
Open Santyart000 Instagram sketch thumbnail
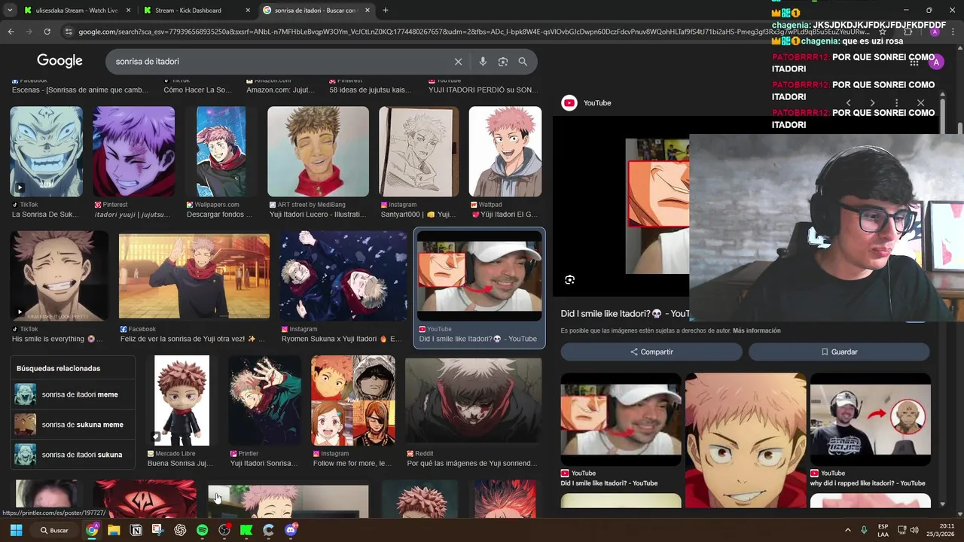(419, 151)
